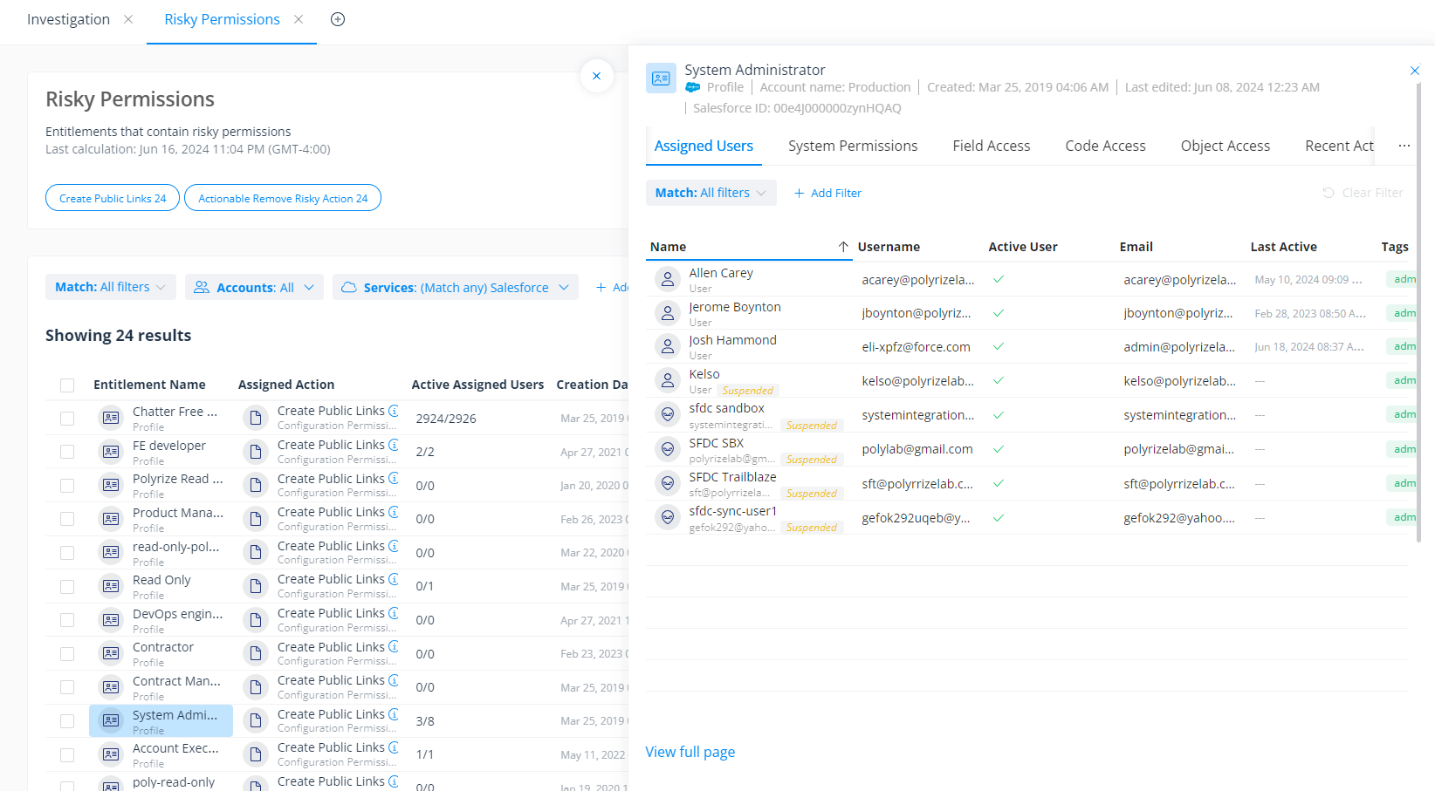The width and height of the screenshot is (1435, 791).
Task: Toggle the select-all entitlements checkbox
Action: tap(67, 385)
